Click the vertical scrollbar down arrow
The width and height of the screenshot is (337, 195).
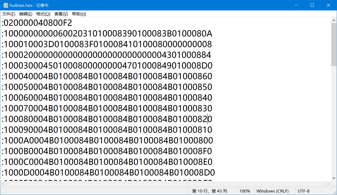click(334, 178)
